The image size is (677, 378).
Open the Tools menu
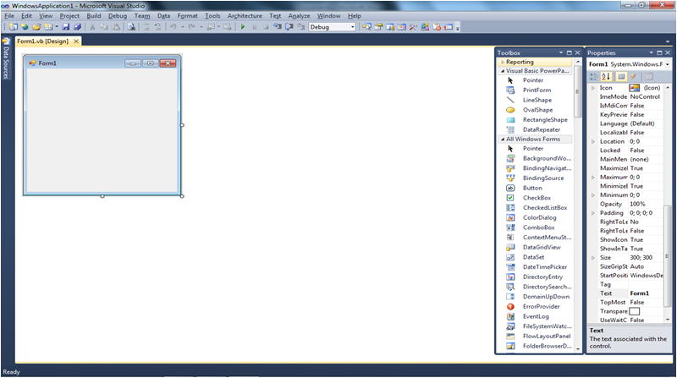tap(212, 15)
